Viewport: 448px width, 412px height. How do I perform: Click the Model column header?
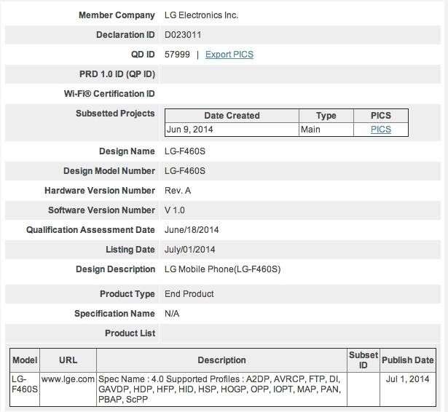(25, 360)
